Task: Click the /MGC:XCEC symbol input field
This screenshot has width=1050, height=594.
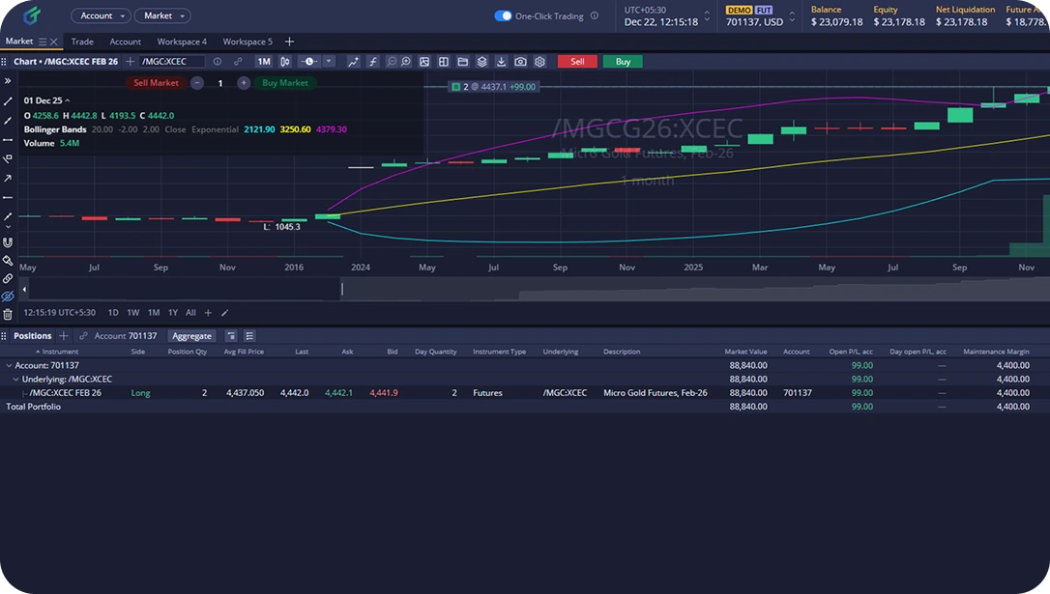Action: [x=172, y=62]
